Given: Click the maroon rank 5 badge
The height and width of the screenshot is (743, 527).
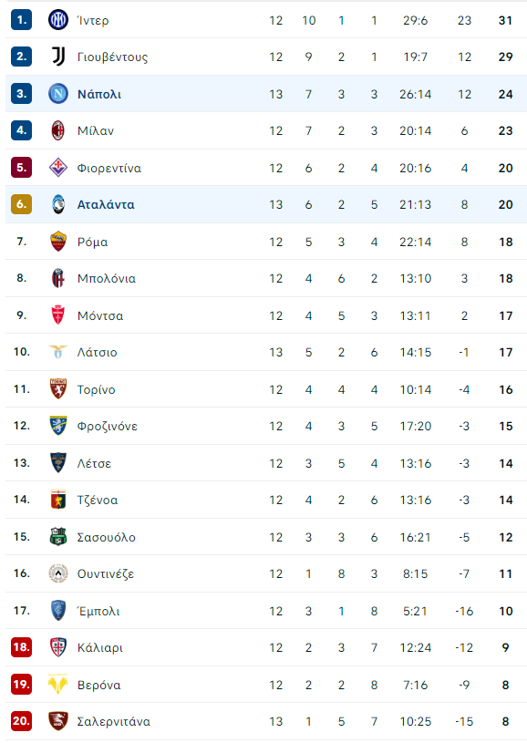Looking at the screenshot, I should point(21,168).
